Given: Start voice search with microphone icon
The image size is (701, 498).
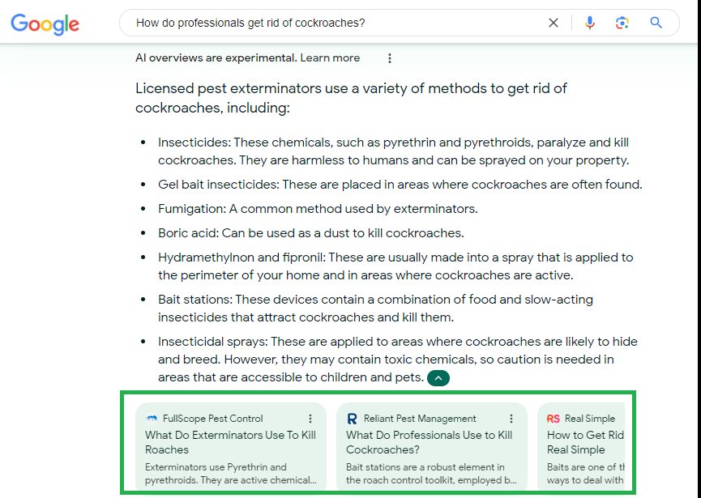Looking at the screenshot, I should 590,23.
